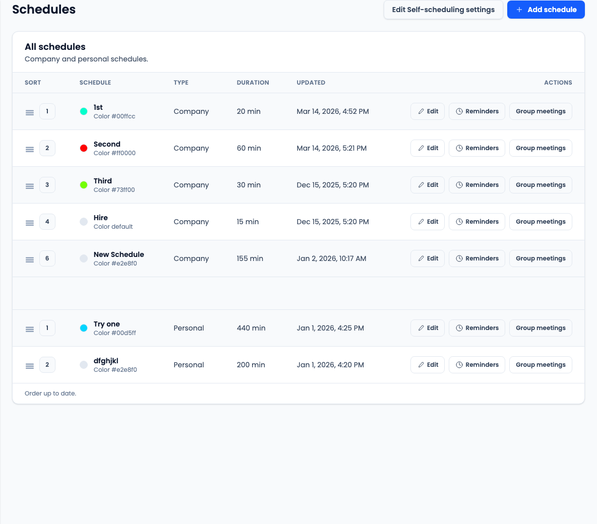Screen dimensions: 597x524
Task: Click the ACTIONS column header
Action: coord(558,83)
